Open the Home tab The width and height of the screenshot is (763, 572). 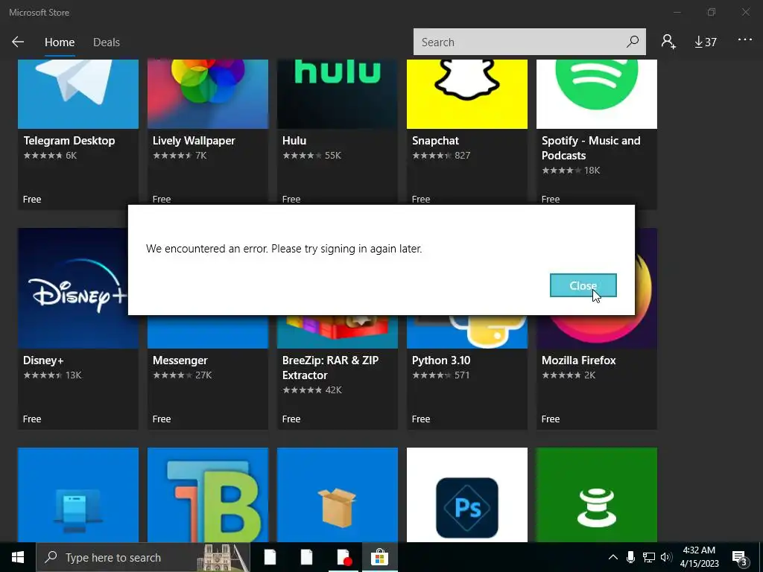pos(60,42)
